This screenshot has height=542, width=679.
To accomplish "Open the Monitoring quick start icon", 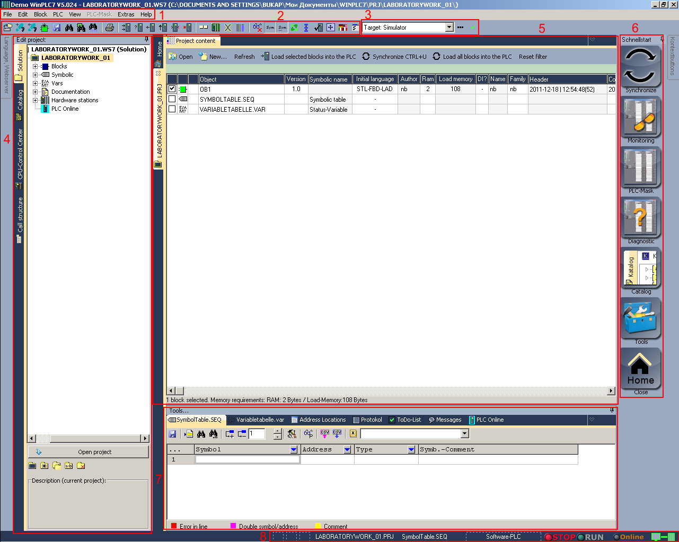I will click(x=640, y=117).
